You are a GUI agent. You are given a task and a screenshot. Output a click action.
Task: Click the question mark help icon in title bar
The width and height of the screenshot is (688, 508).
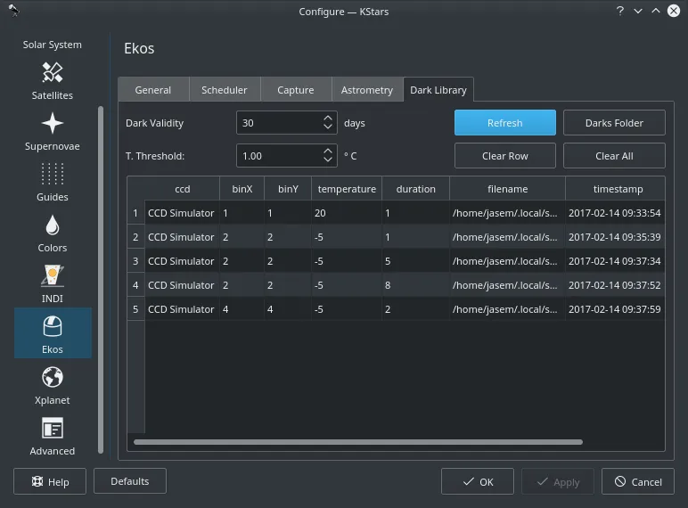tap(619, 11)
